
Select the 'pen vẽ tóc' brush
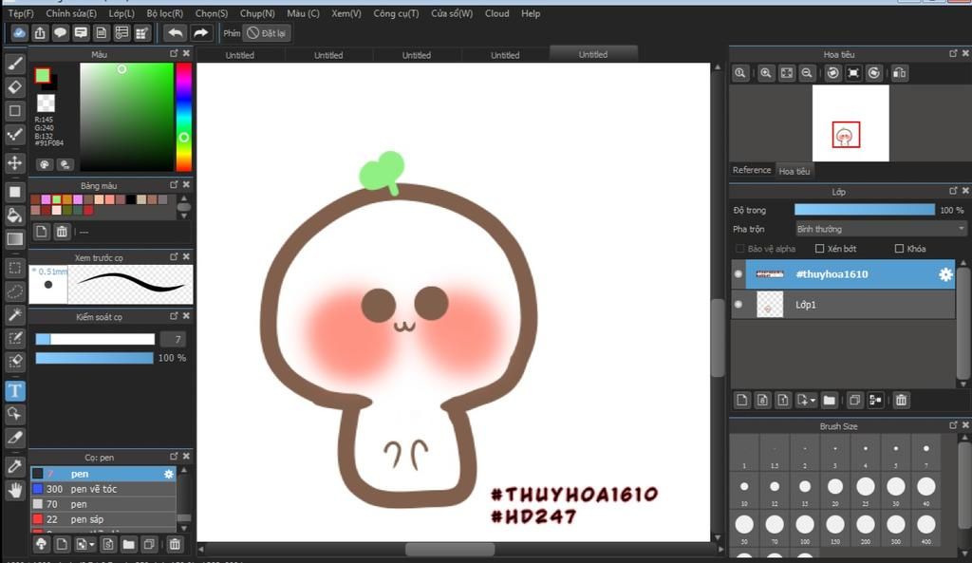[x=103, y=489]
